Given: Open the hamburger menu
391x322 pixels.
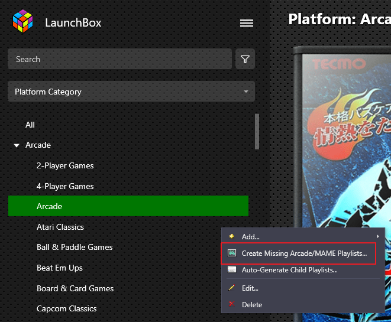Looking at the screenshot, I should (x=247, y=23).
